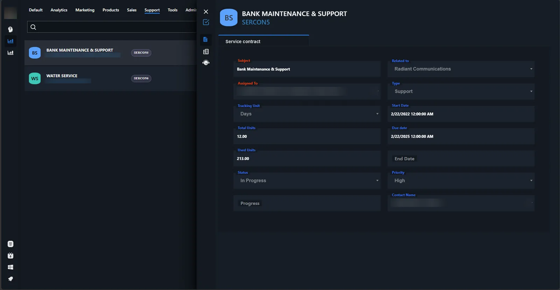Click the Total Units field

(307, 136)
